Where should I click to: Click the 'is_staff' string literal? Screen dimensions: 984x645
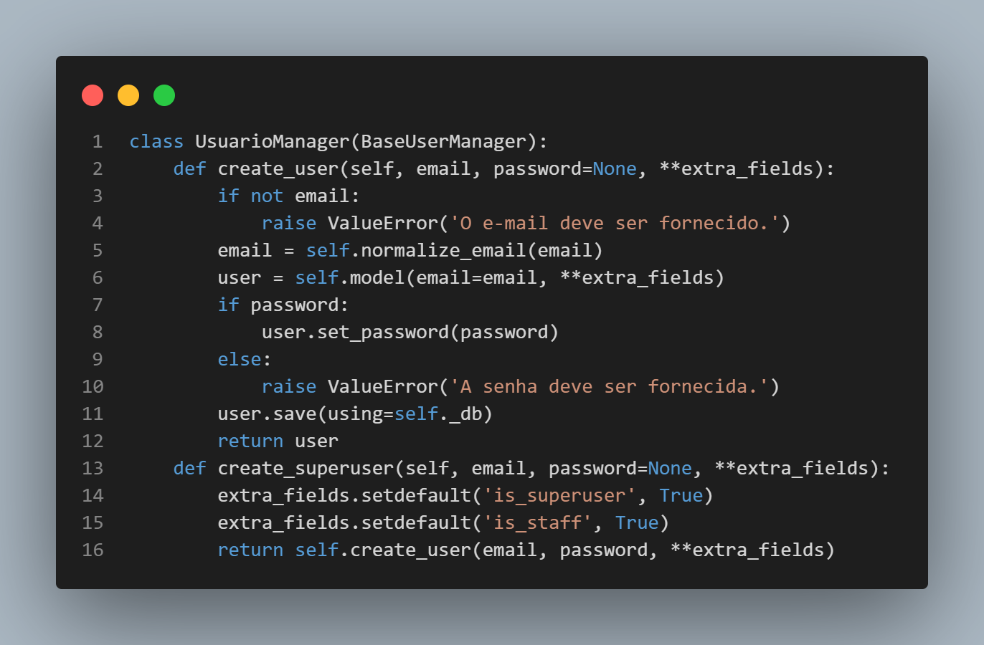537,523
